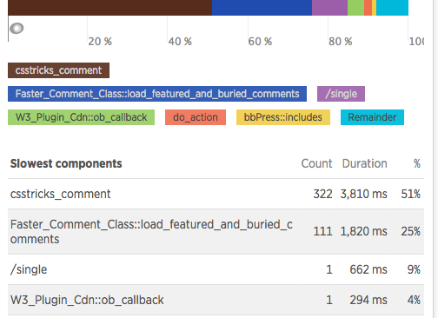Select the do_action orange legend tag

196,117
